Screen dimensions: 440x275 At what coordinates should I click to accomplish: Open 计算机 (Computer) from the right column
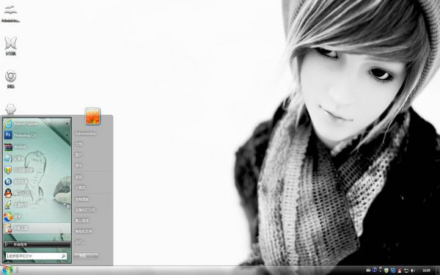(x=80, y=188)
